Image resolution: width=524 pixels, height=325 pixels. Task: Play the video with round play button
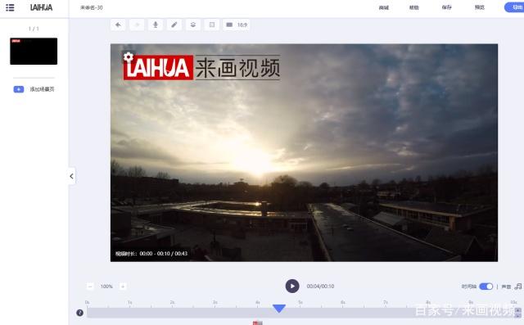click(x=292, y=287)
